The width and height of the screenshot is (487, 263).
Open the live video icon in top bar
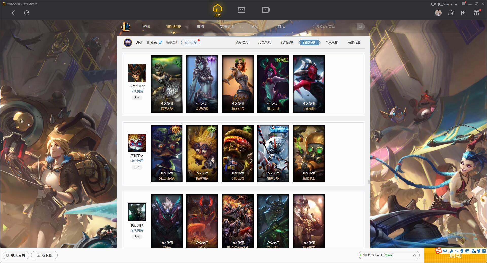point(266,10)
